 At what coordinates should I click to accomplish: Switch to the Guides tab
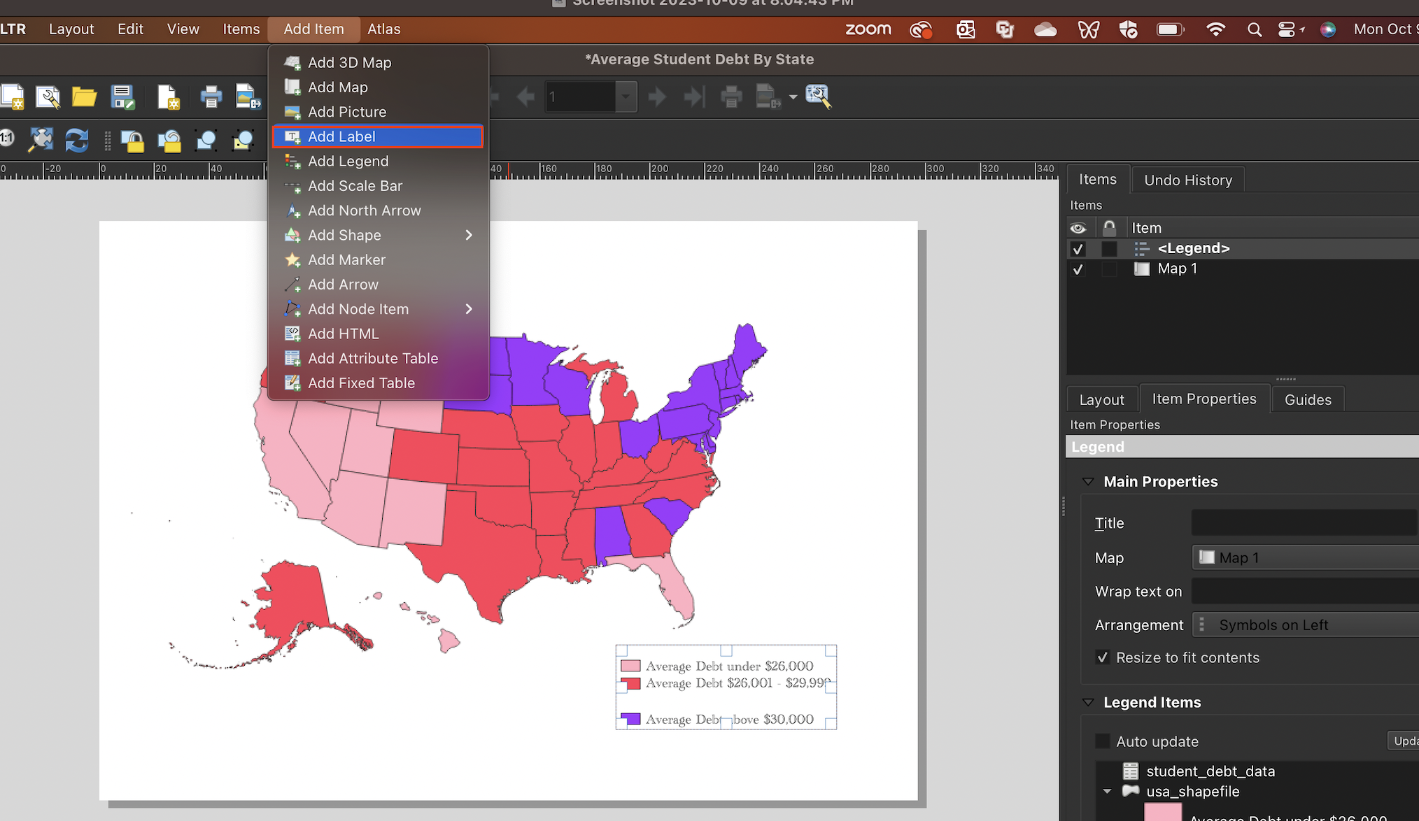pyautogui.click(x=1308, y=400)
